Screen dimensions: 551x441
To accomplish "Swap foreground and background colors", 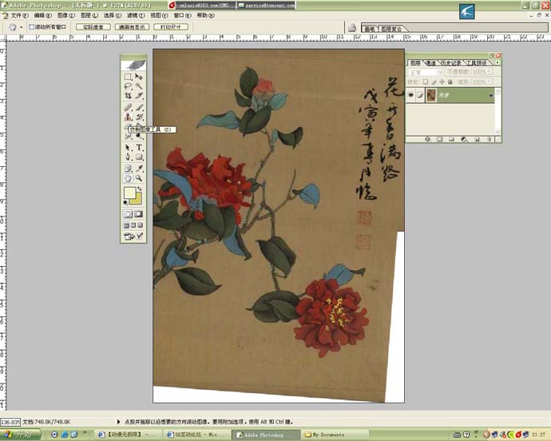I will [140, 189].
